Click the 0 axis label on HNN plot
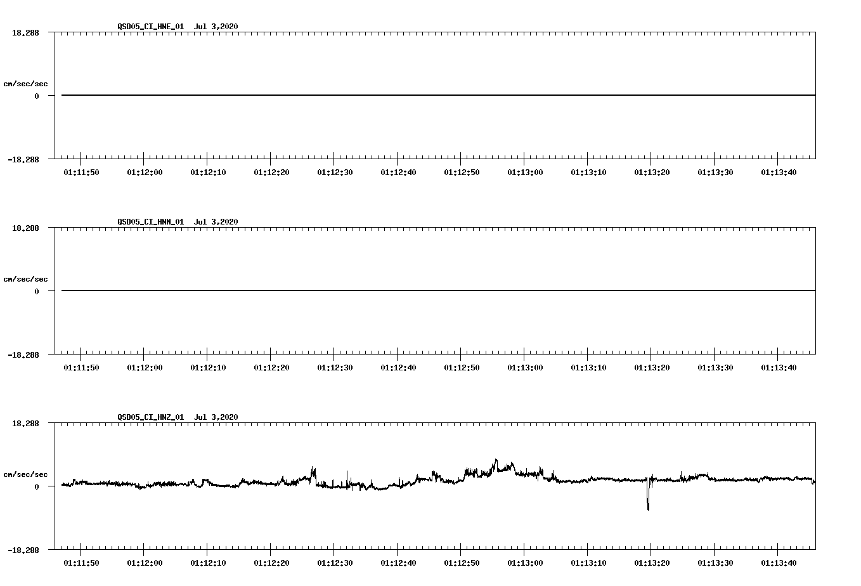The width and height of the screenshot is (861, 586). coord(37,291)
